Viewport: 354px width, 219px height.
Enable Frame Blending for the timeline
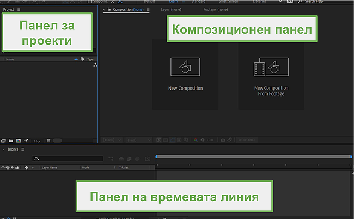[129, 159]
